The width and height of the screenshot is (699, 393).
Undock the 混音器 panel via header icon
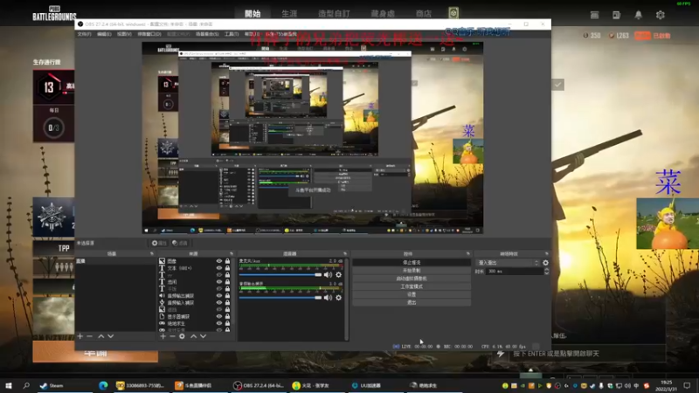[344, 253]
